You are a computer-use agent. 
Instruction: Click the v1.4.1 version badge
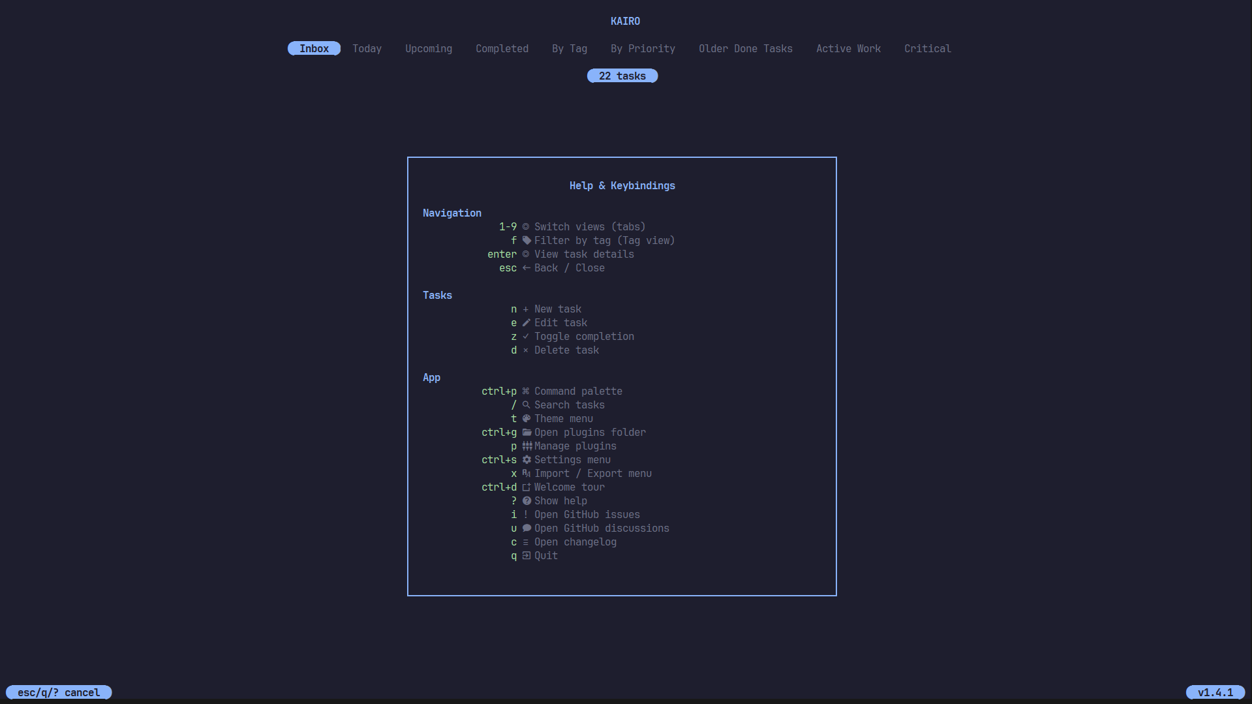click(1215, 693)
